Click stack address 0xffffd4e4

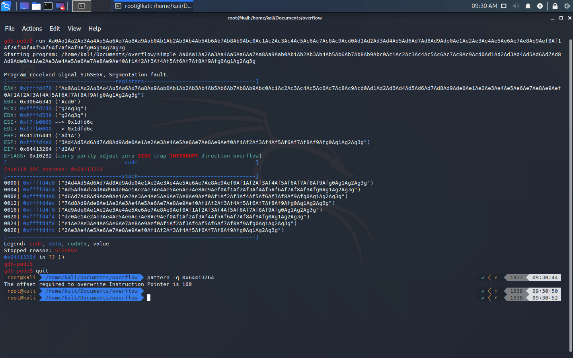39,190
